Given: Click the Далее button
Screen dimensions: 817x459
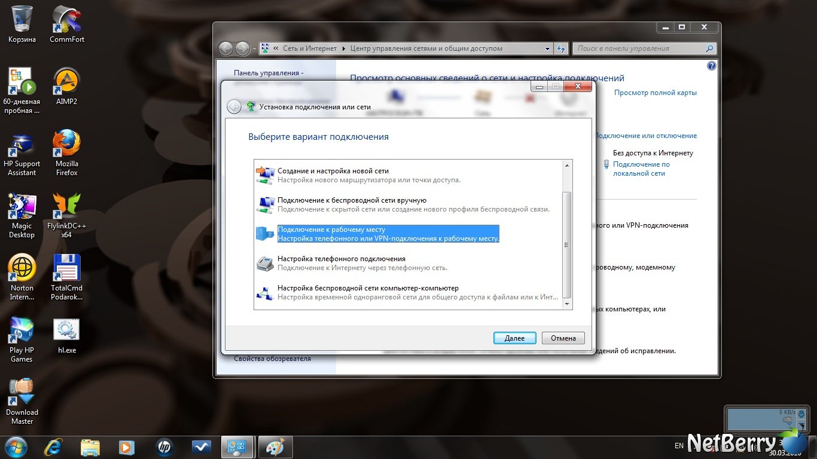Looking at the screenshot, I should (x=514, y=338).
